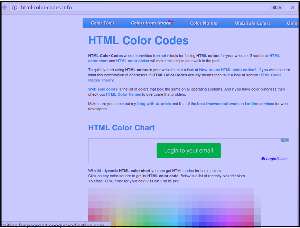The image size is (300, 228).
Task: Pick the bright red-pink swatch in the chart's first column
Action: tap(92, 218)
